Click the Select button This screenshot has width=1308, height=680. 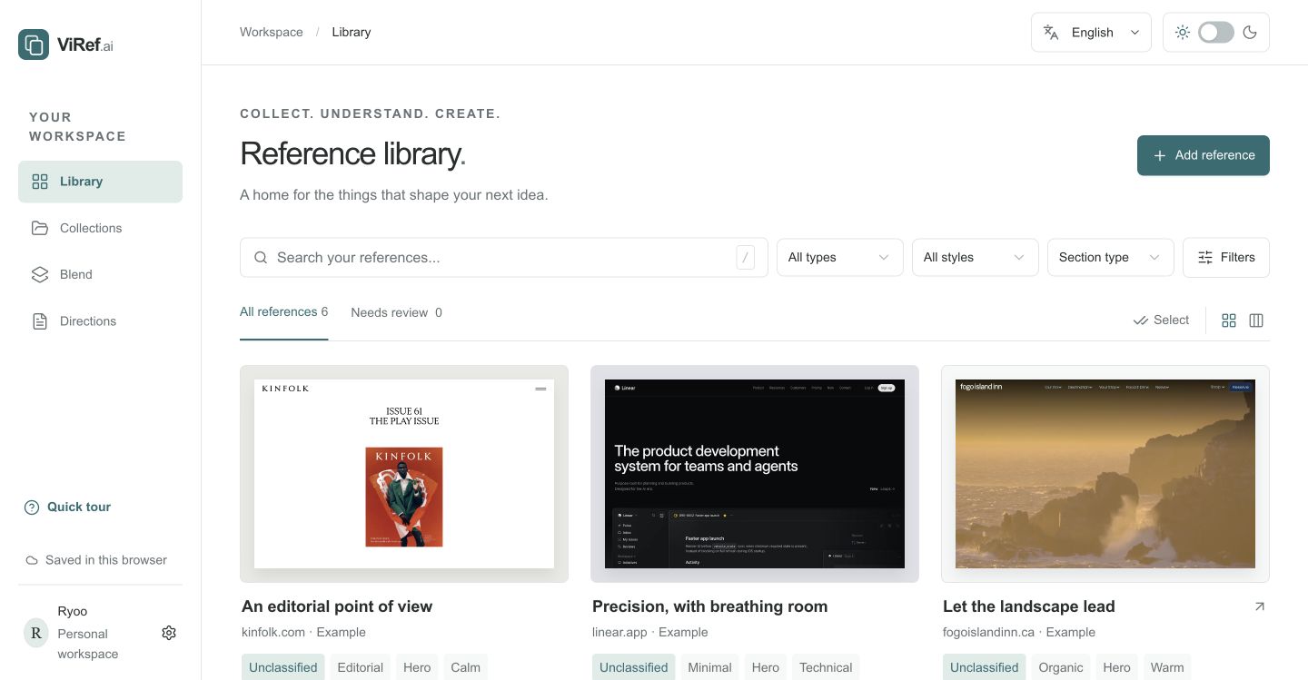point(1162,320)
